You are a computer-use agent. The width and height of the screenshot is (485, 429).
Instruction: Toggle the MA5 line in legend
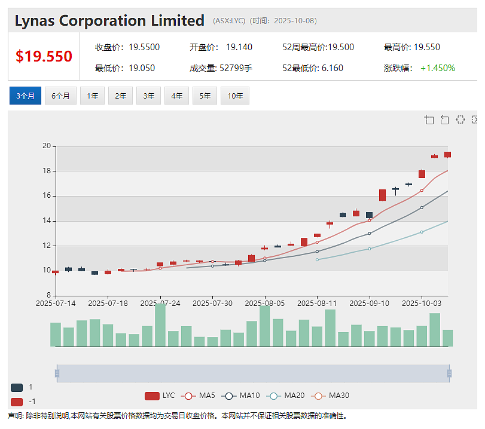pos(198,396)
